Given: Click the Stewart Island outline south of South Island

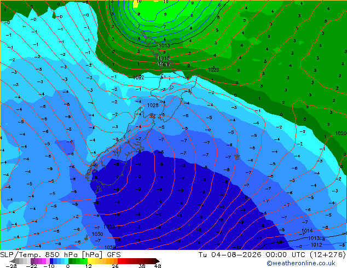Looking at the screenshot, I should coord(99,189).
